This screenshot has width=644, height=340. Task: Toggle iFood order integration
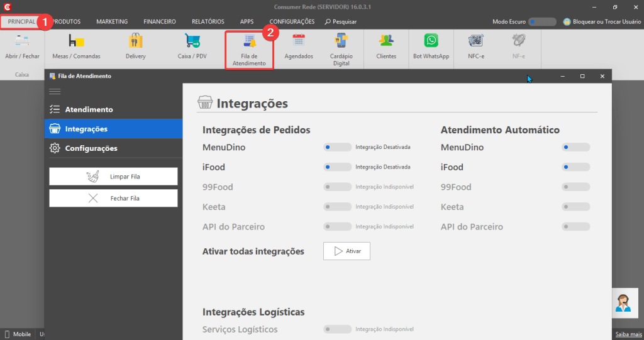click(337, 167)
